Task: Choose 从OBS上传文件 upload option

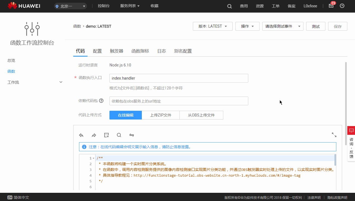Action: (201, 115)
